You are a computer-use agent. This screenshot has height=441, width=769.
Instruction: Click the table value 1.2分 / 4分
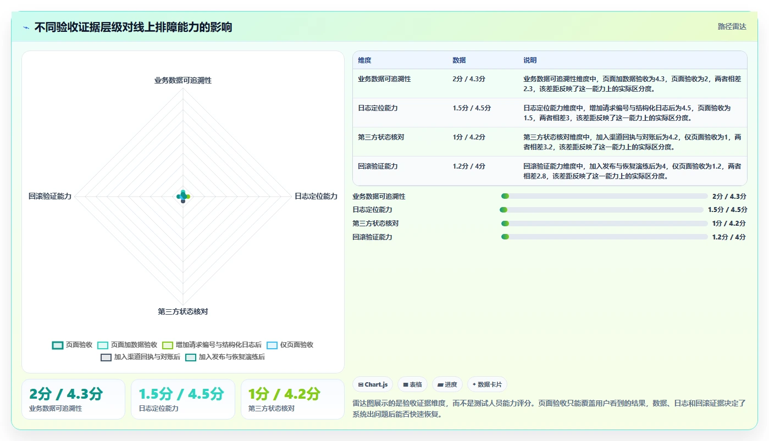(469, 166)
